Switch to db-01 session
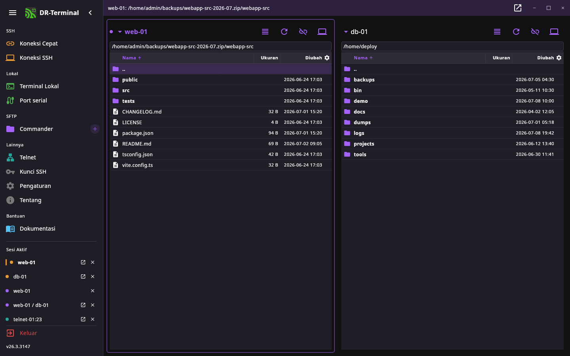This screenshot has height=356, width=570. tap(20, 276)
